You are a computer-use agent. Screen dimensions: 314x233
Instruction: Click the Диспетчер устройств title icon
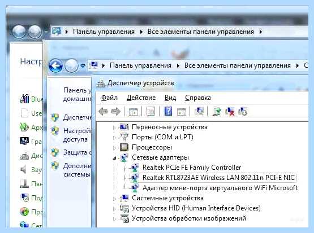click(100, 83)
